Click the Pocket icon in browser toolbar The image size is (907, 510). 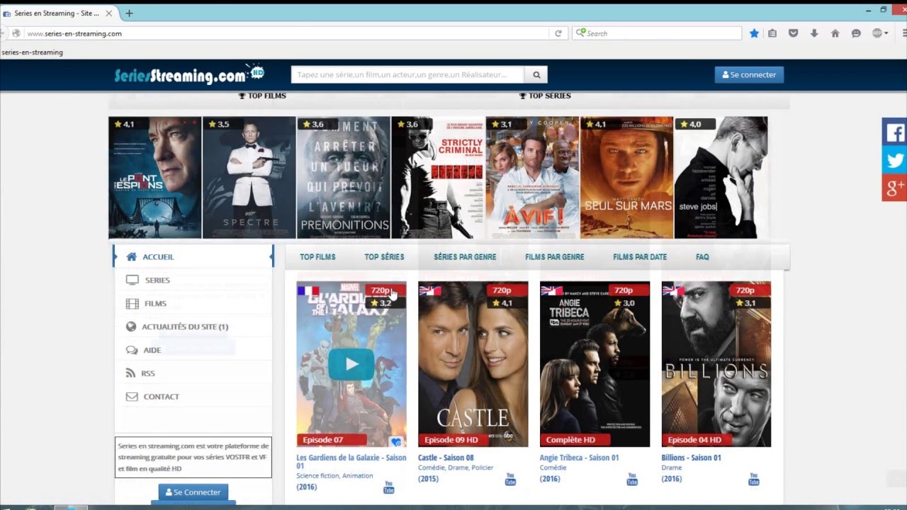[x=794, y=33]
